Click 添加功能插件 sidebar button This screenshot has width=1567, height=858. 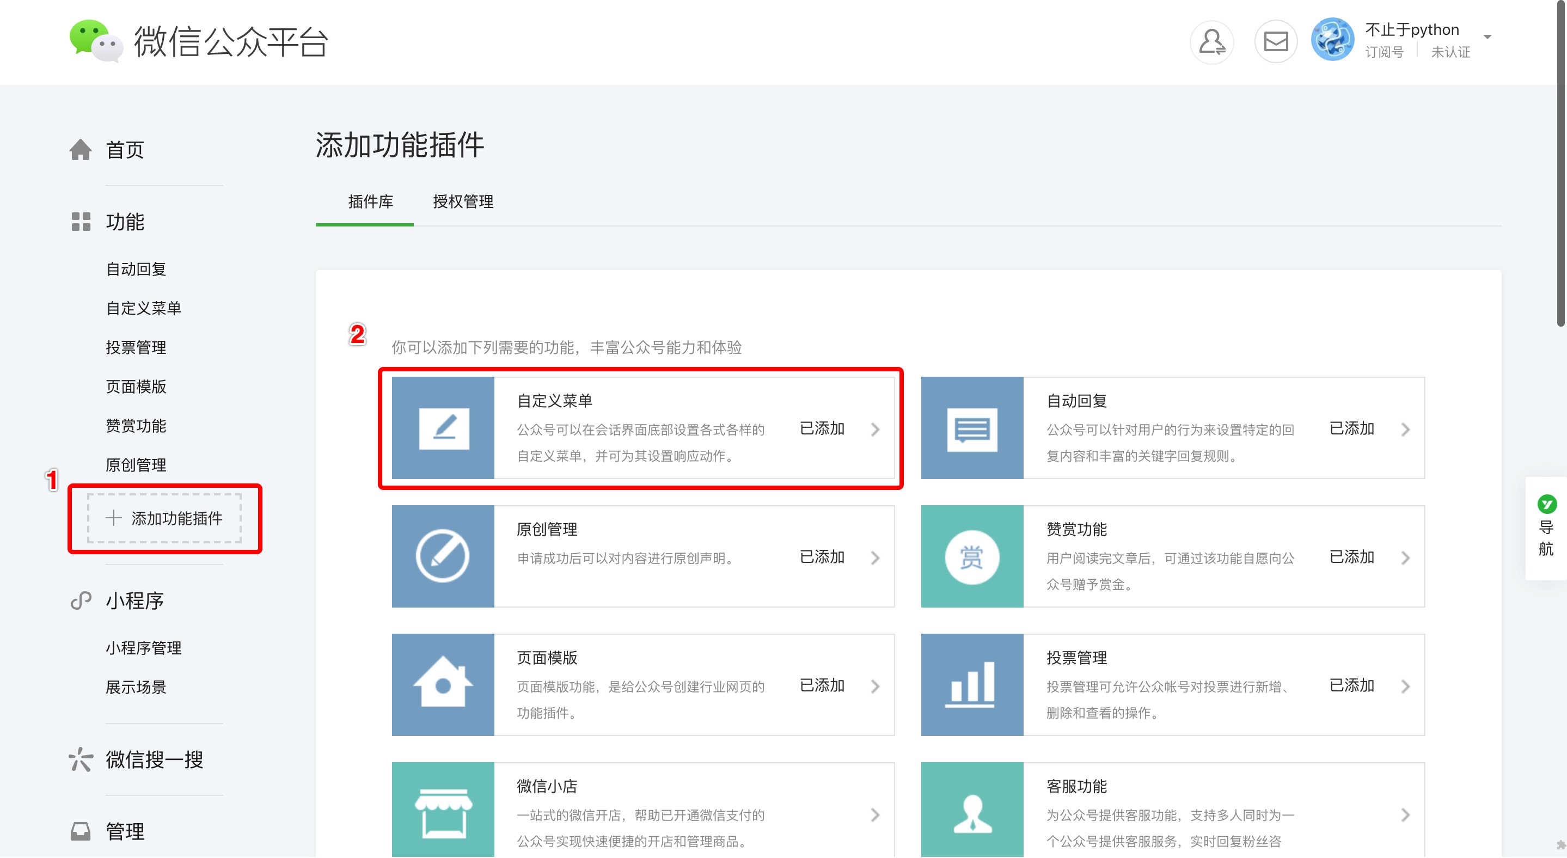(164, 518)
